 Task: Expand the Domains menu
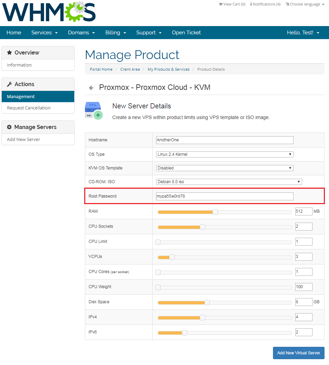(x=81, y=33)
